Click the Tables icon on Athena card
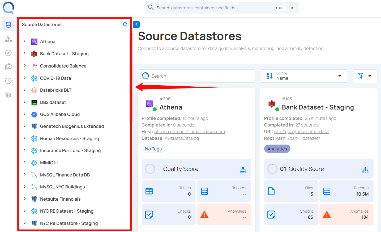The width and height of the screenshot is (381, 232). [x=149, y=191]
